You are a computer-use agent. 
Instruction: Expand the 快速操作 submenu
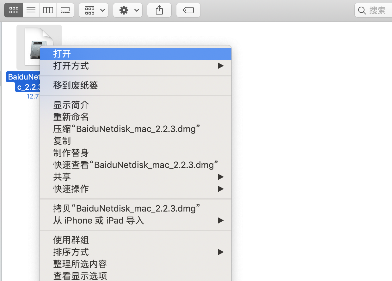point(136,189)
